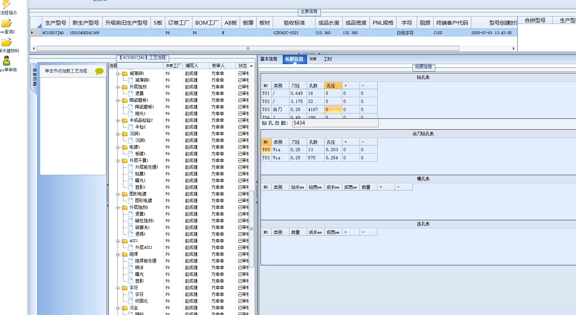This screenshot has width=576, height=315.
Task: Select the 图形电镀 folder icon
Action: coord(125,194)
